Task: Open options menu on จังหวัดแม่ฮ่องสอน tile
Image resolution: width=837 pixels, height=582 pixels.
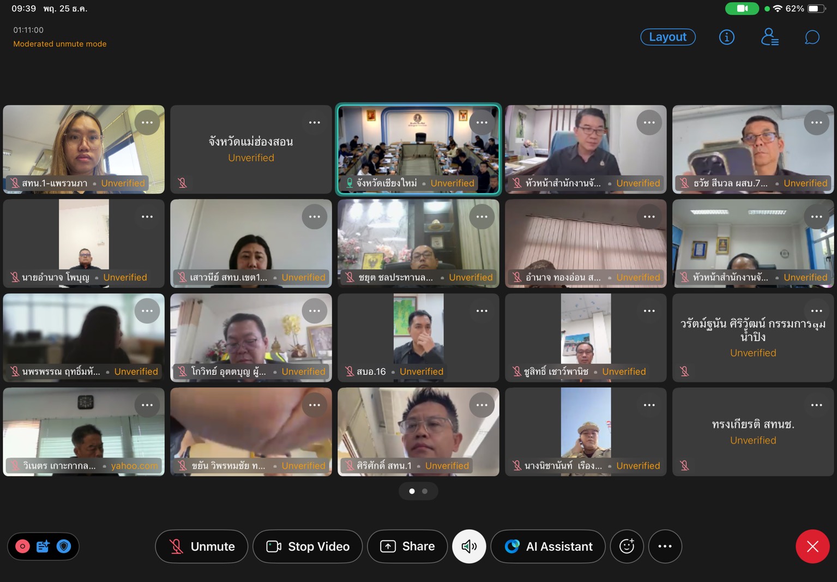Action: 315,123
